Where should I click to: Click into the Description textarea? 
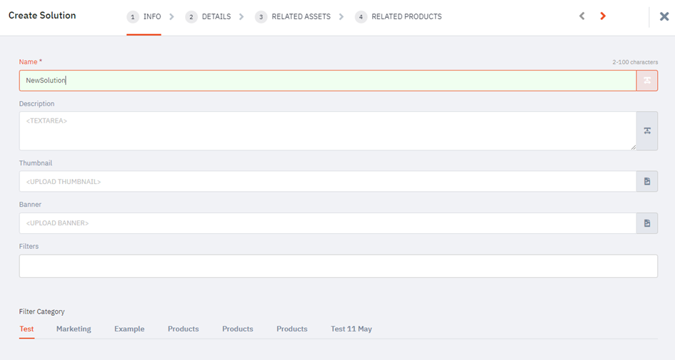[x=328, y=131]
